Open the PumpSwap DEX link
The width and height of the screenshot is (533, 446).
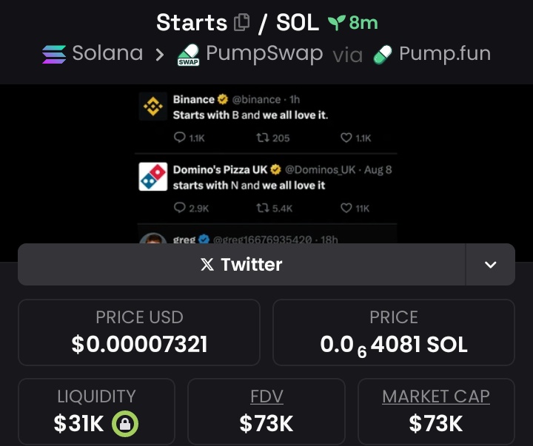[x=250, y=54]
